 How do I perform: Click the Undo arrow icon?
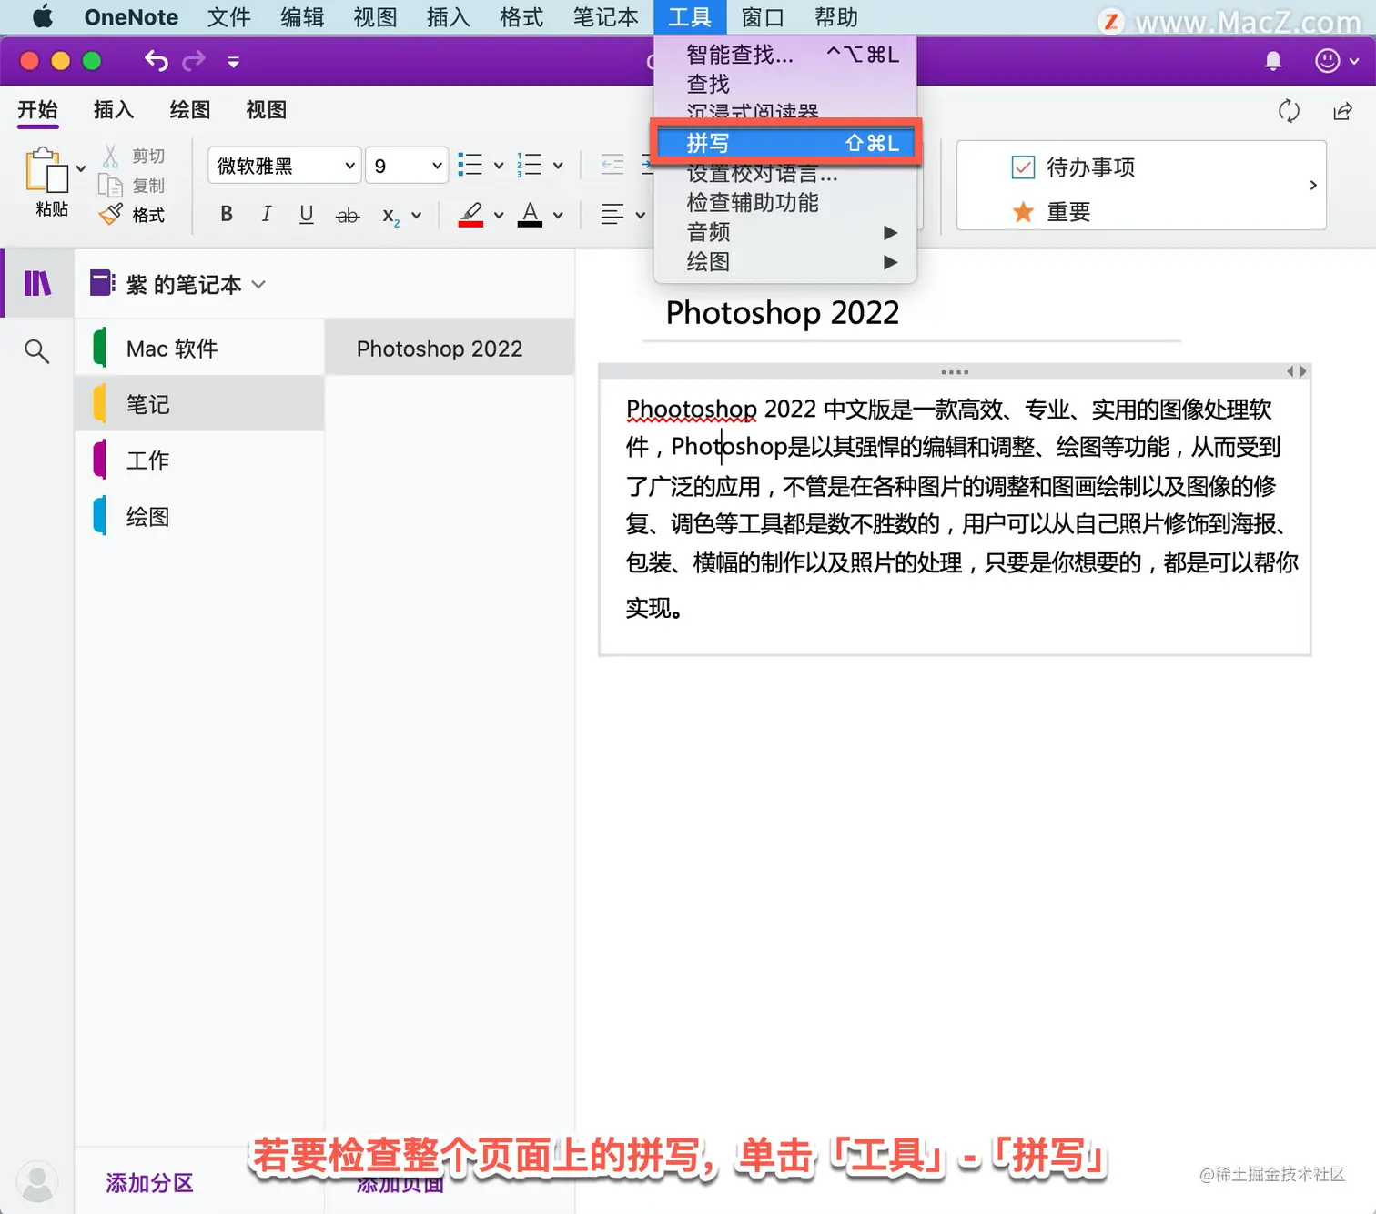coord(157,61)
